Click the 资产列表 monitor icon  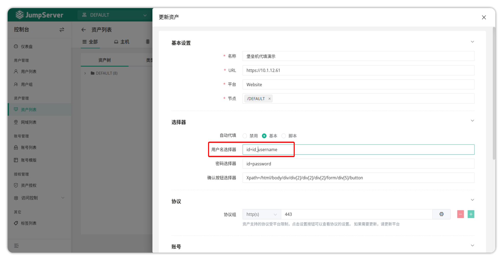tap(16, 109)
